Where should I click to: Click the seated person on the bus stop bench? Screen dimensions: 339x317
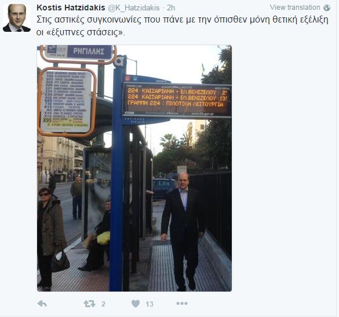pyautogui.click(x=97, y=235)
